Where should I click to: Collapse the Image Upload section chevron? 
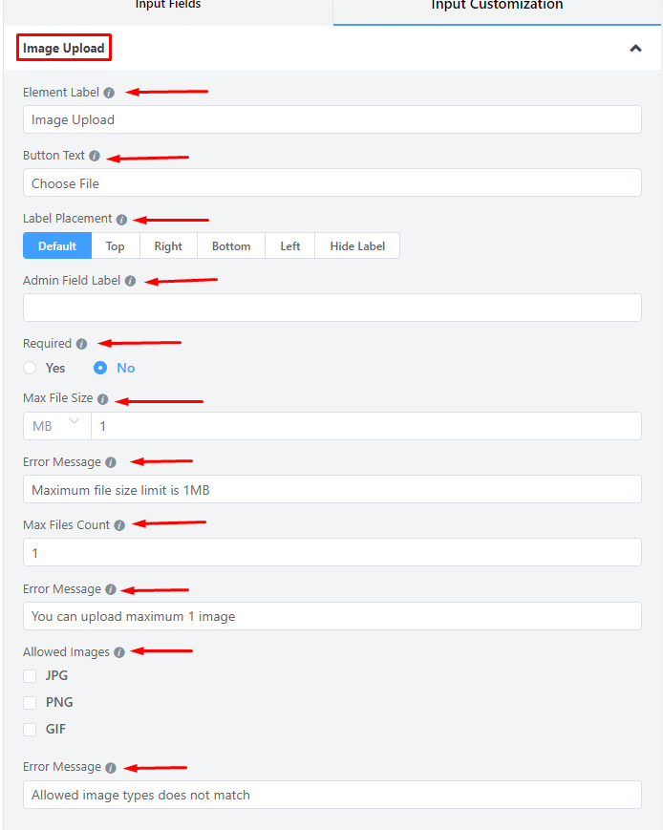point(635,49)
